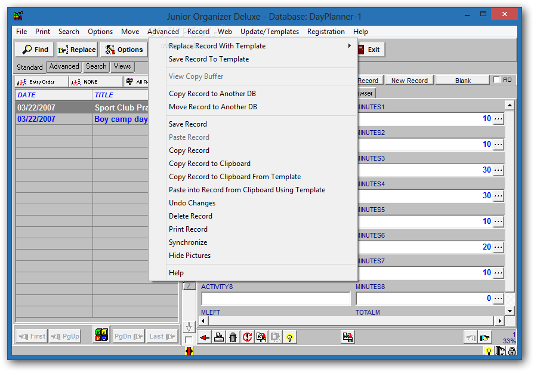Open the All Records filter dropdown
The height and width of the screenshot is (372, 534).
click(136, 82)
